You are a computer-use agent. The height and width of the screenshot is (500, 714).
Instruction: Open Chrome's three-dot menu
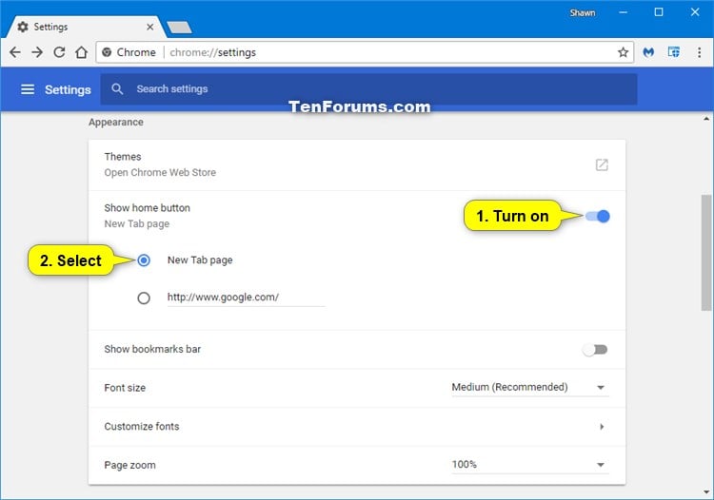[x=699, y=52]
